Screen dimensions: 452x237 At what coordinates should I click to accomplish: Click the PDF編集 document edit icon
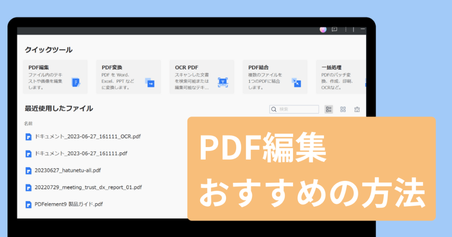click(x=76, y=82)
